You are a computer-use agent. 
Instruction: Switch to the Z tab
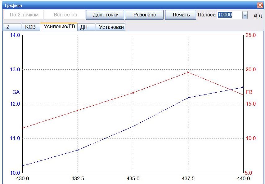tap(12, 27)
